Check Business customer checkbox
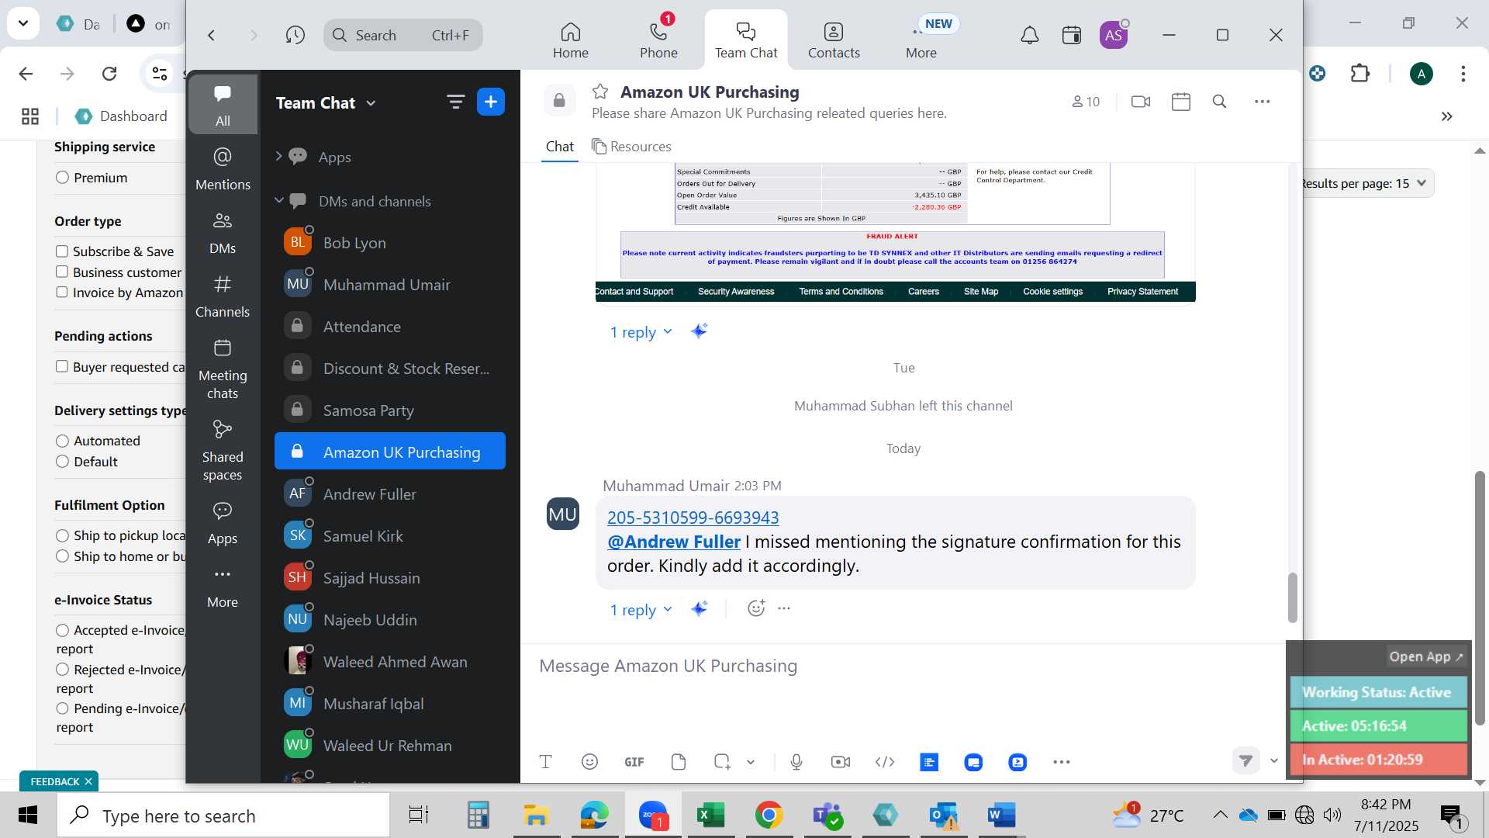The height and width of the screenshot is (838, 1489). click(62, 272)
